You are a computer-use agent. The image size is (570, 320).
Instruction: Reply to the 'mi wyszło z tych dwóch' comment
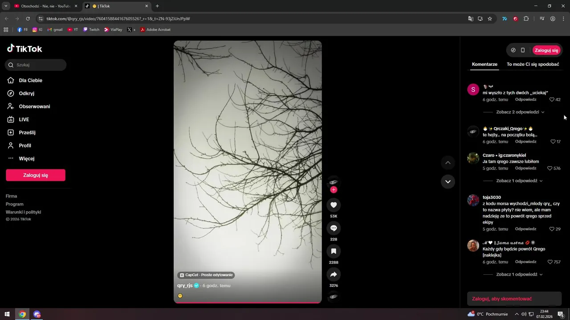526,100
